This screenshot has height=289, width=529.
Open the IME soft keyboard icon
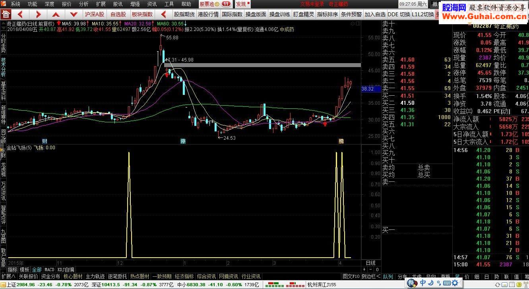click(x=447, y=283)
